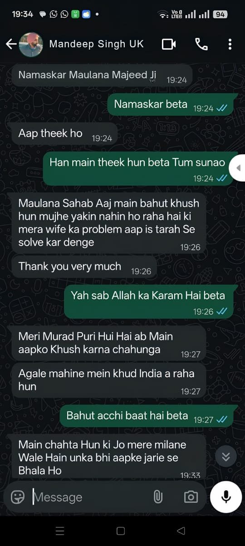The height and width of the screenshot is (546, 245).
Task: Tap the 'Thank you very much' message bubble
Action: pyautogui.click(x=83, y=267)
